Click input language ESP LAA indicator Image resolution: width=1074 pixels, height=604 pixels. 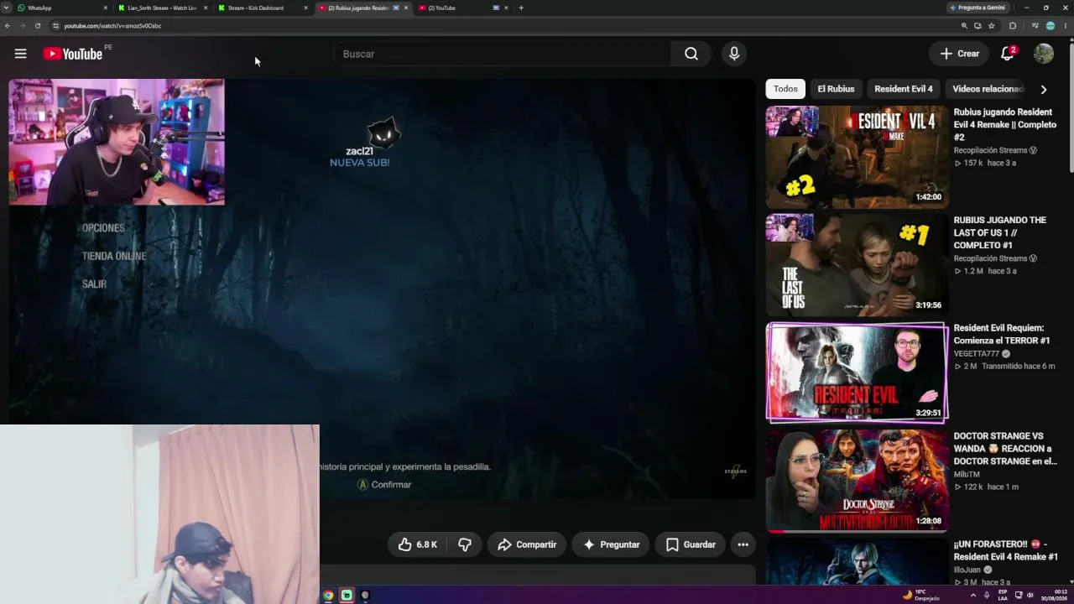[x=1003, y=595]
